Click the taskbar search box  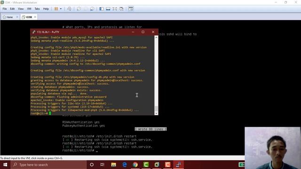[48, 165]
